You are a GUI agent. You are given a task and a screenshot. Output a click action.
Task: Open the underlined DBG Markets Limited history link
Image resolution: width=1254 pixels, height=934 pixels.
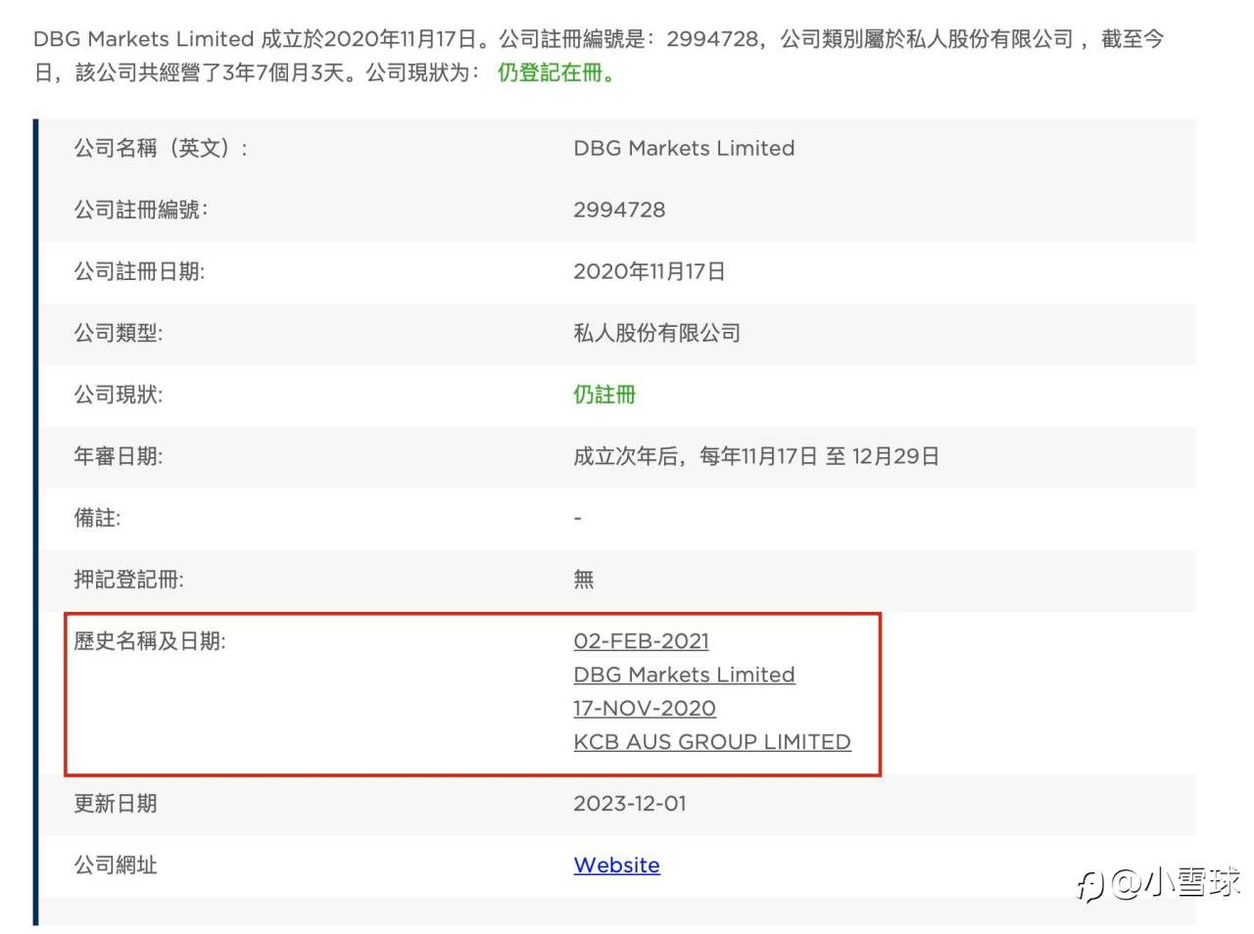coord(684,675)
